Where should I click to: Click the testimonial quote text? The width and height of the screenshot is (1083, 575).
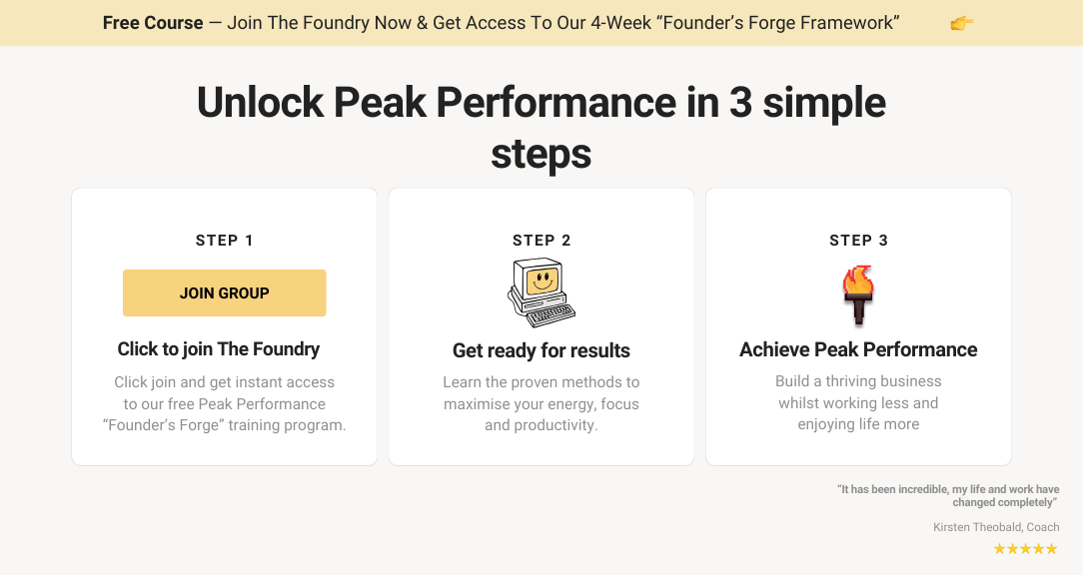947,496
